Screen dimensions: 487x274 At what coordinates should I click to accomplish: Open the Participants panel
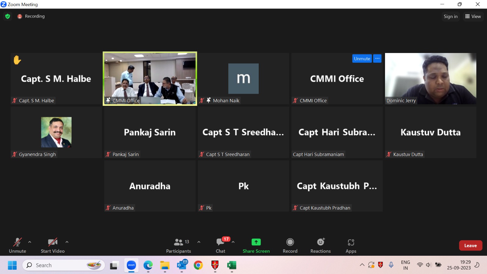pos(178,245)
